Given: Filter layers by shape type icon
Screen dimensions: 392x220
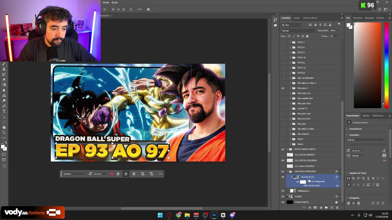Looking at the screenshot, I should pyautogui.click(x=325, y=25).
